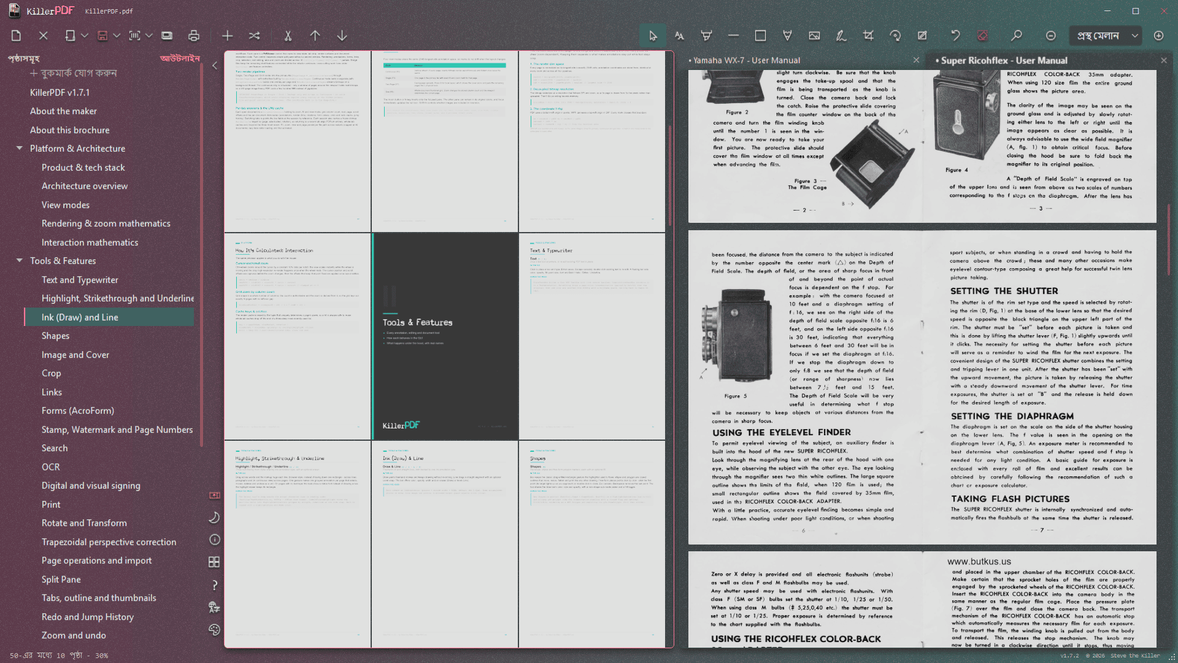
Task: Open help question mark icon
Action: [x=214, y=584]
